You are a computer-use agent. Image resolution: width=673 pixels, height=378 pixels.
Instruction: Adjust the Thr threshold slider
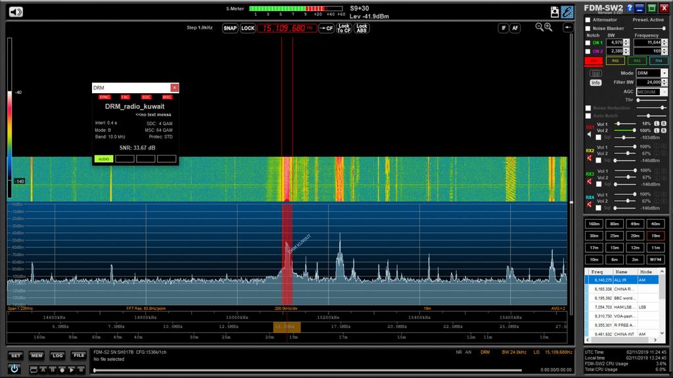(652, 100)
